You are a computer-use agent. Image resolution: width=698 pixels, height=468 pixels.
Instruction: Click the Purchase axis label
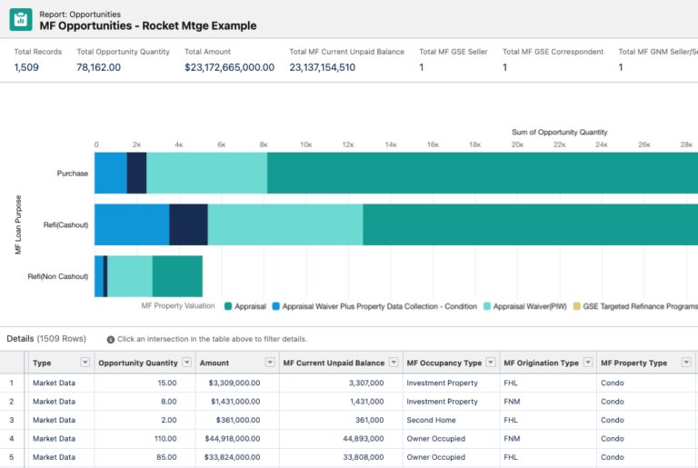click(73, 174)
